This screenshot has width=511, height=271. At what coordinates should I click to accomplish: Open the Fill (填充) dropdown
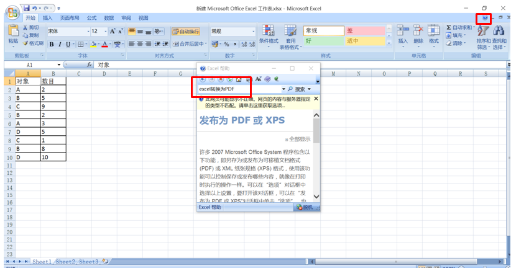coord(456,35)
